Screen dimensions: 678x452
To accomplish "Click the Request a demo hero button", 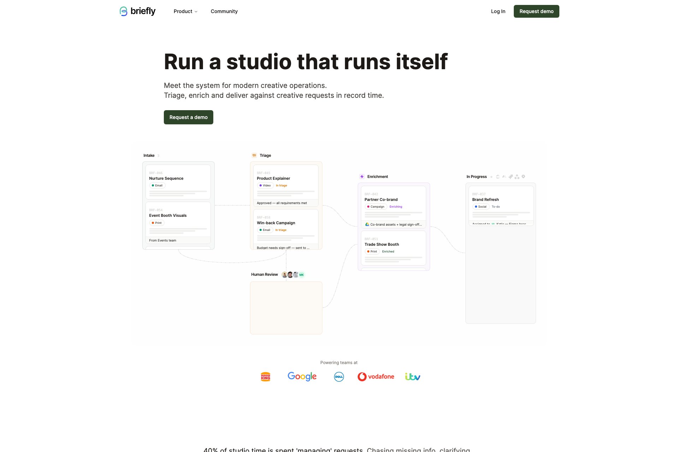I will click(188, 117).
